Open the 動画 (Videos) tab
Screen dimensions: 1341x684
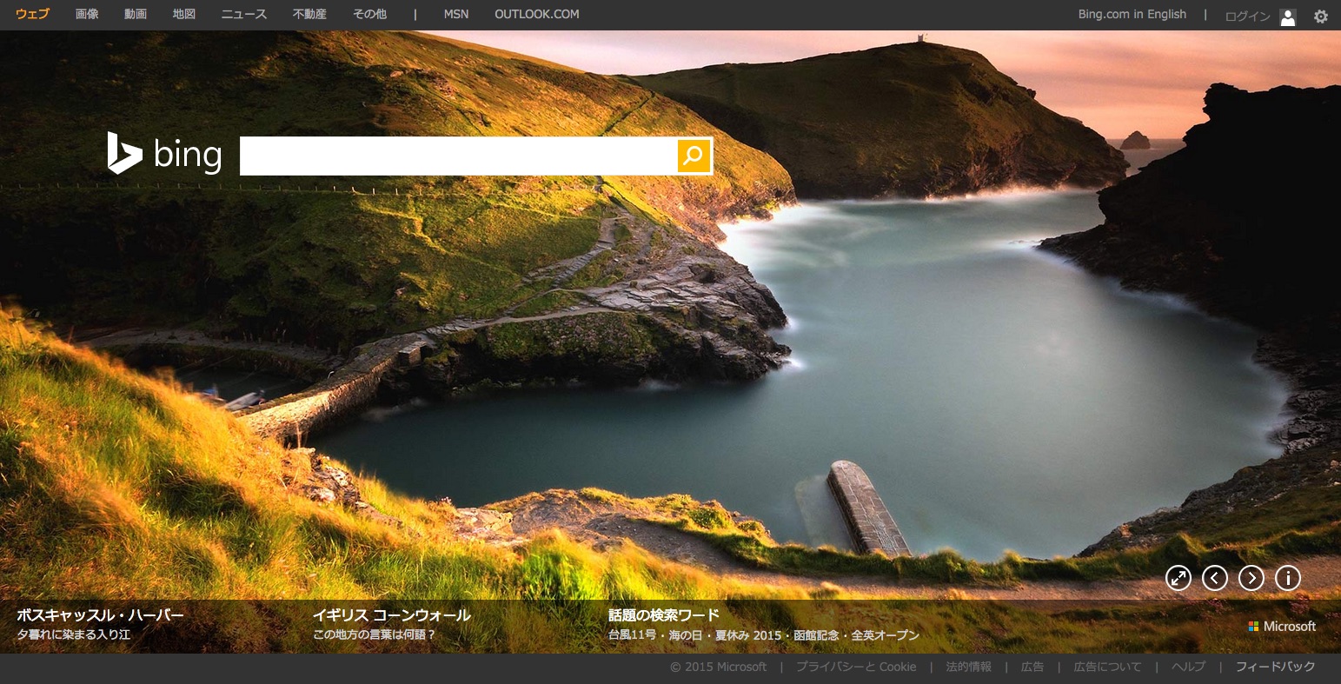136,14
